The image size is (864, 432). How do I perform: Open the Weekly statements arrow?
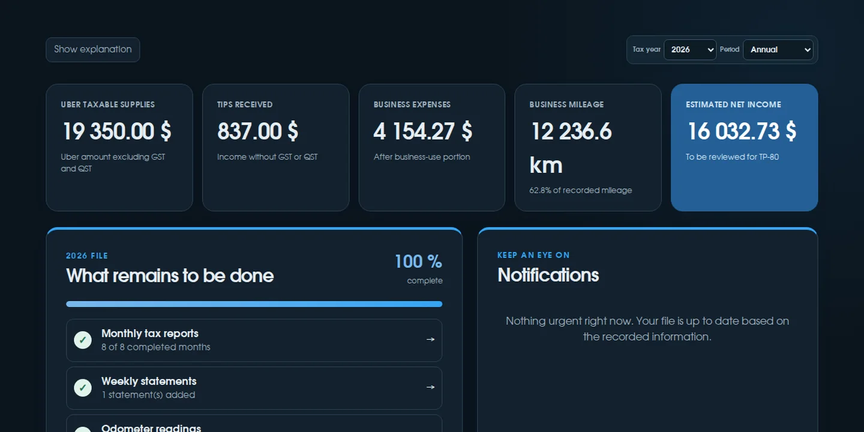coord(430,388)
